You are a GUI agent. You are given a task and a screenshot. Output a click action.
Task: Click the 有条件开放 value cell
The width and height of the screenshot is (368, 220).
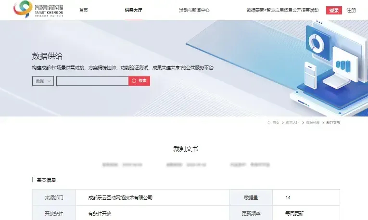(x=152, y=213)
